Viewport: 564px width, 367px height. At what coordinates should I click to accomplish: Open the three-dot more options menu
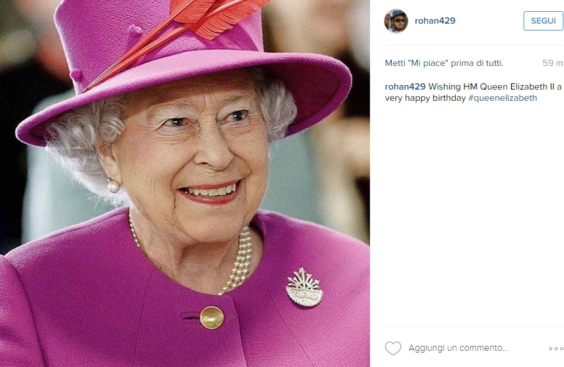(556, 348)
